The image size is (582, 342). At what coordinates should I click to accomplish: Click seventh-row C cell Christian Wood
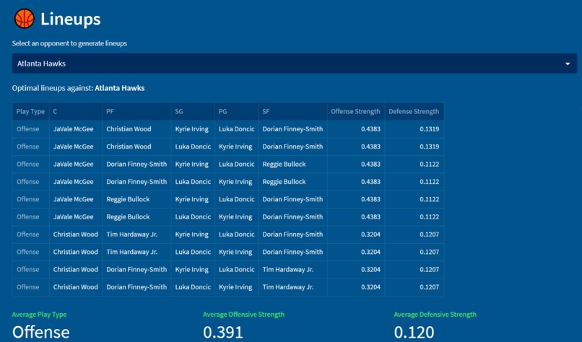(75, 234)
